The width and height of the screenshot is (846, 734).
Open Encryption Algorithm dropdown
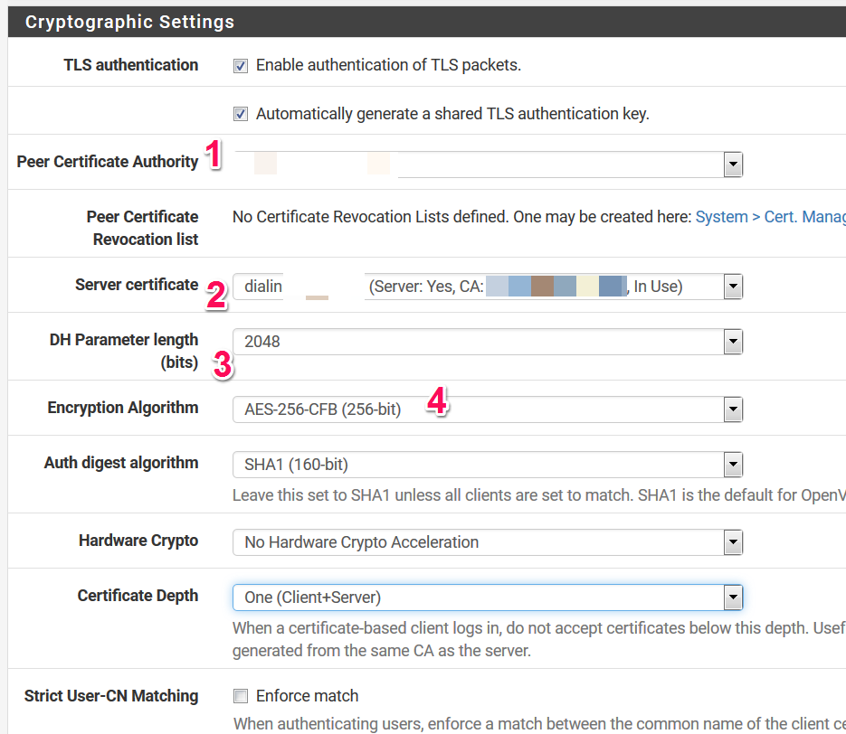(x=488, y=409)
